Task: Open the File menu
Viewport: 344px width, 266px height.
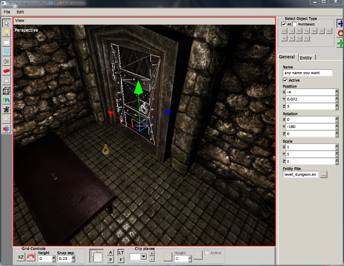Action: point(7,12)
